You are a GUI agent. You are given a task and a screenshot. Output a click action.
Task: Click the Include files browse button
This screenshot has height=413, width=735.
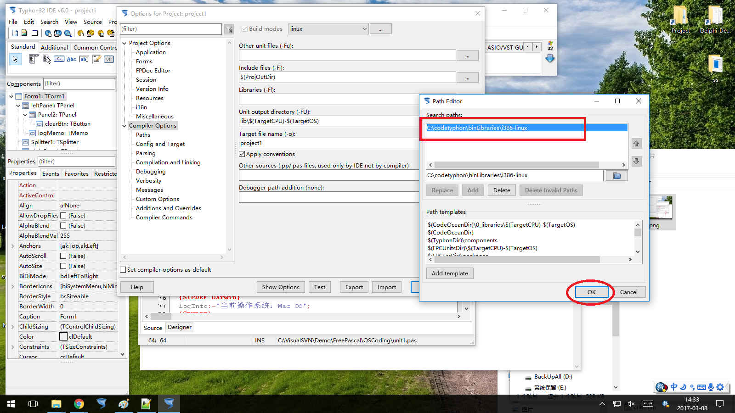pos(467,78)
